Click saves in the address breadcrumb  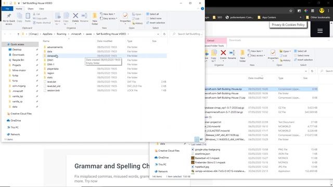click(89, 34)
